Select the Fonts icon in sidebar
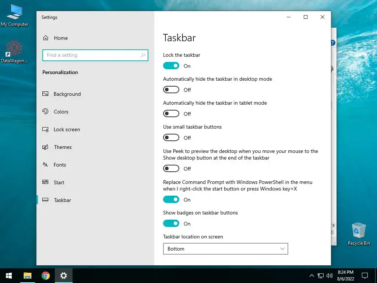377x283 pixels. tap(45, 165)
